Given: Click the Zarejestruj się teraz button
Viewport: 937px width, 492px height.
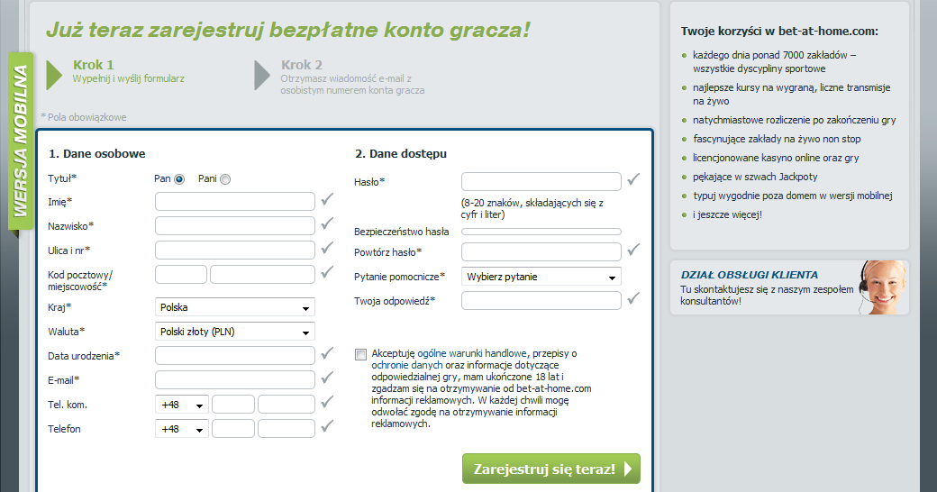Looking at the screenshot, I should 551,469.
